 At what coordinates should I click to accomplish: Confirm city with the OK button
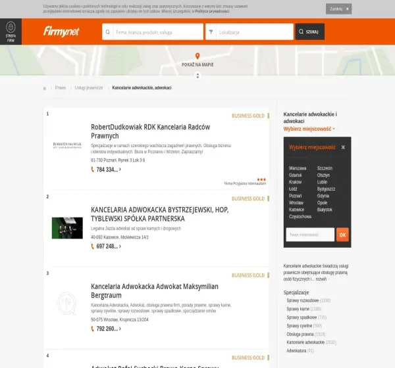pos(342,235)
